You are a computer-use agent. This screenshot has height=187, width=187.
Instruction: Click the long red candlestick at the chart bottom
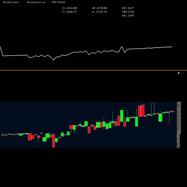click(x=53, y=141)
